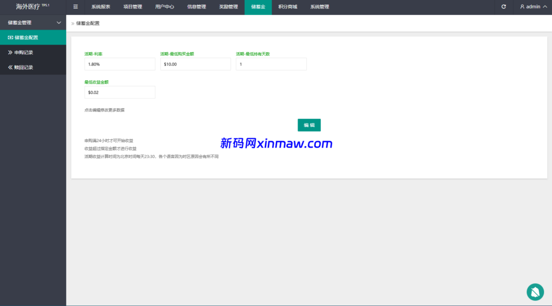Open the 系统报表 menu
Image resolution: width=552 pixels, height=306 pixels.
pos(101,6)
